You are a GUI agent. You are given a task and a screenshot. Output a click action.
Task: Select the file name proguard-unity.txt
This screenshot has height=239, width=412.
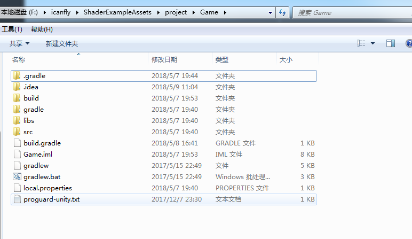point(51,199)
